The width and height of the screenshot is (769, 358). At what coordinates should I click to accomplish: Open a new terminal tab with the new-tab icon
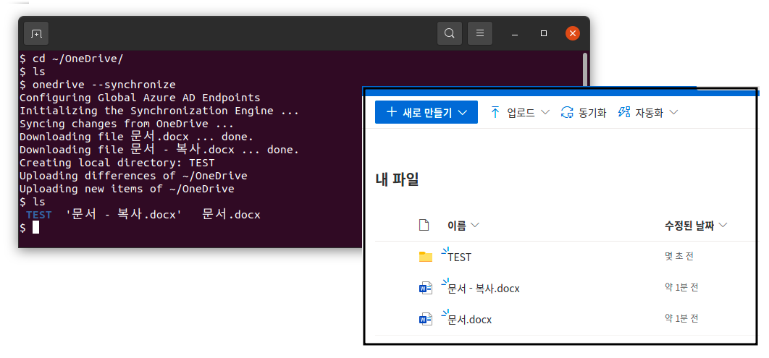click(x=36, y=33)
